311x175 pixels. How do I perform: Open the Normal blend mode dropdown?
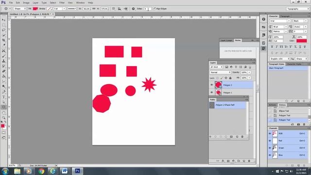[220, 72]
